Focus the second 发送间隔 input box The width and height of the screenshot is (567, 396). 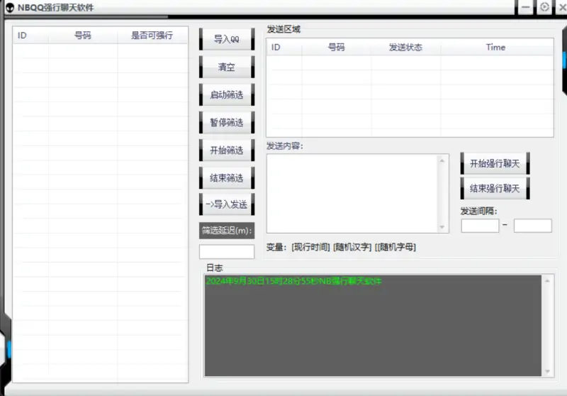pyautogui.click(x=533, y=226)
